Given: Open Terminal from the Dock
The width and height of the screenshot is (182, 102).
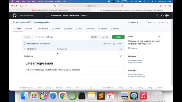Looking at the screenshot, I should (82, 96).
